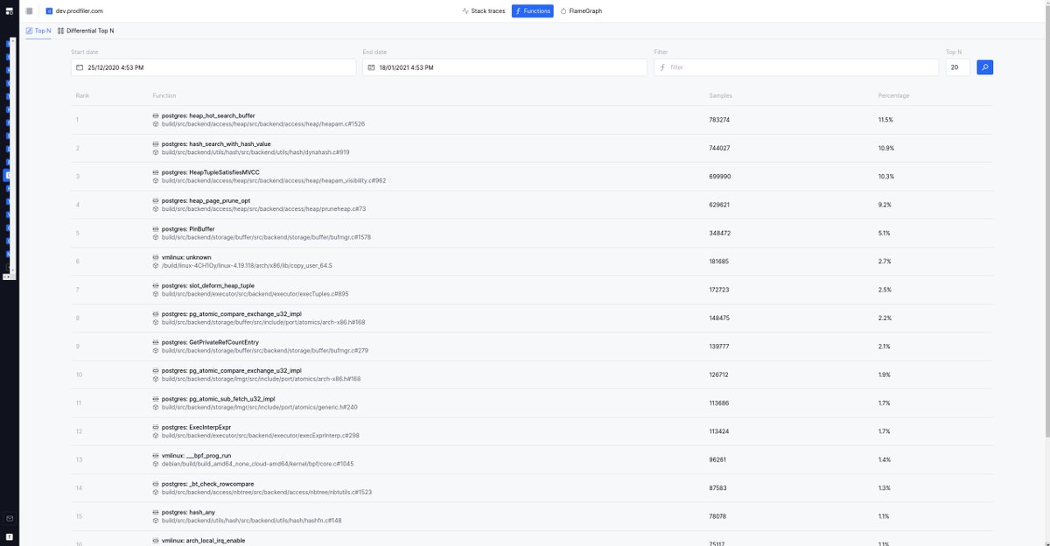
Task: Click package icon beside pruneheap.c#73 path
Action: click(x=156, y=209)
